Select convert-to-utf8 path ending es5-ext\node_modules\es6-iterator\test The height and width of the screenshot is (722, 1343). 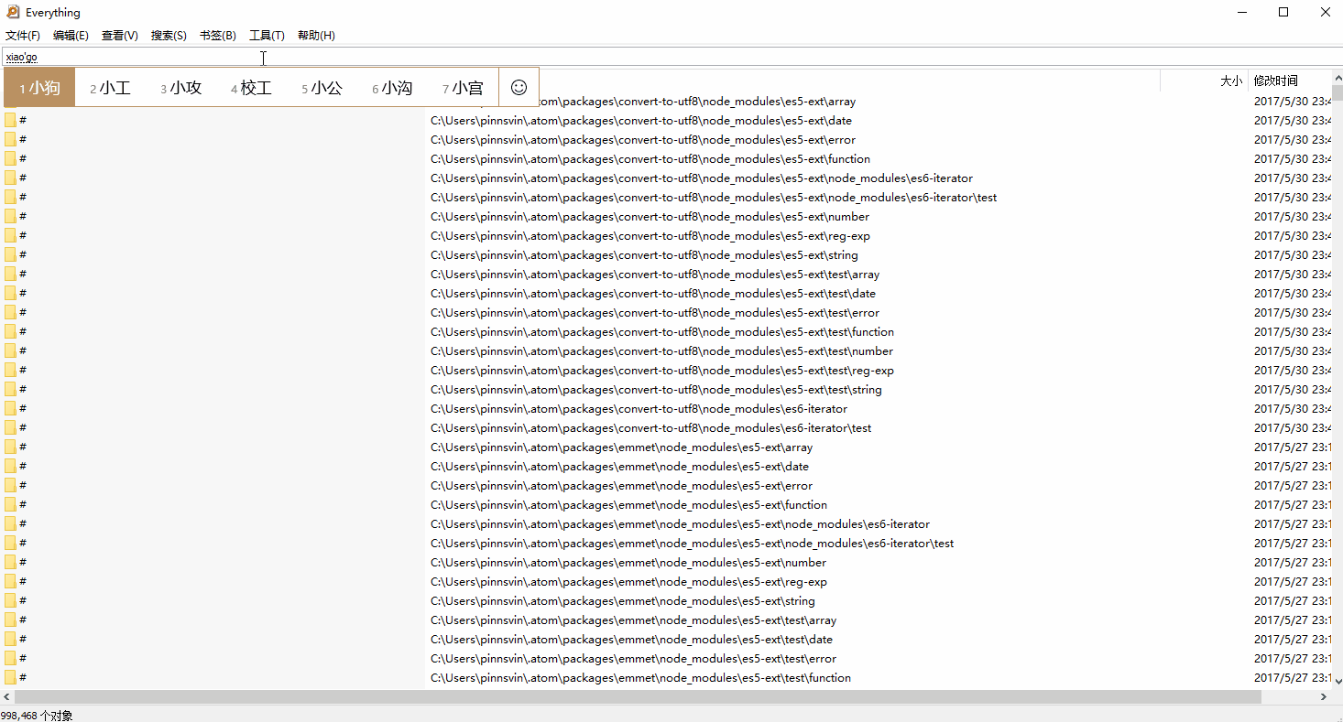(x=714, y=198)
